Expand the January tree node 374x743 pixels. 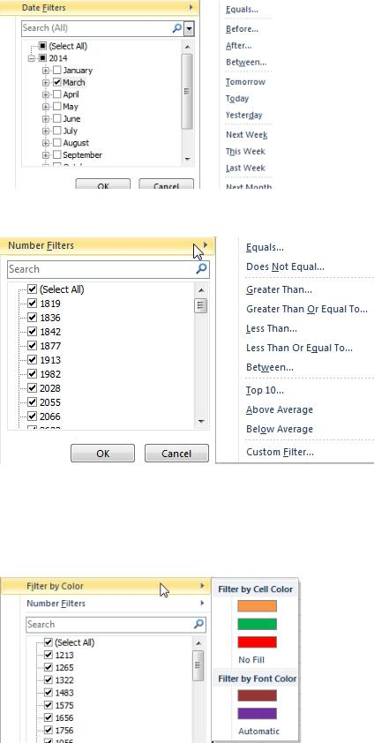click(x=46, y=70)
